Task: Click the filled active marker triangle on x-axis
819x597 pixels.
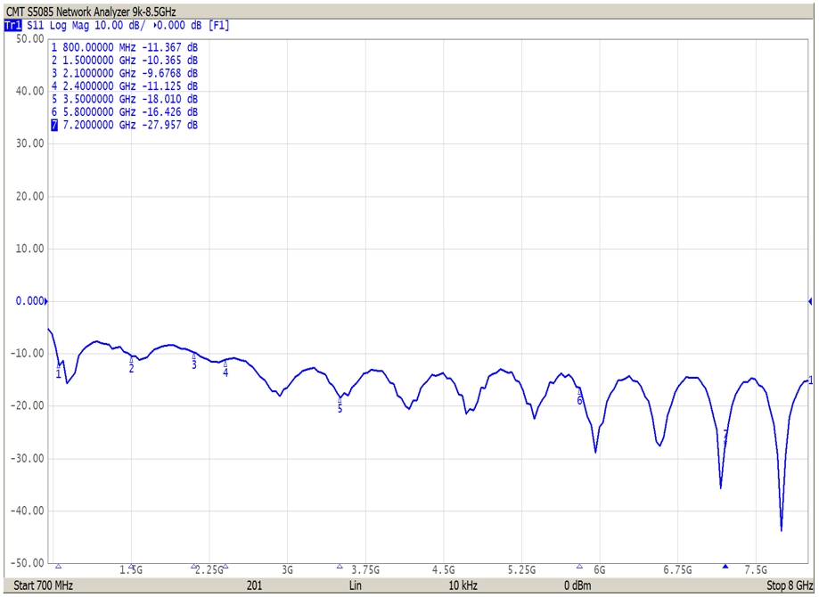Action: (x=725, y=566)
